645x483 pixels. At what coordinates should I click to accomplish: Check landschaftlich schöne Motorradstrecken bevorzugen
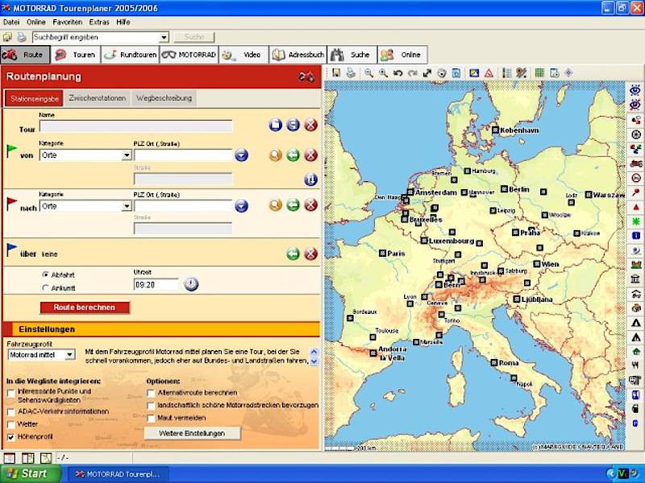(152, 406)
